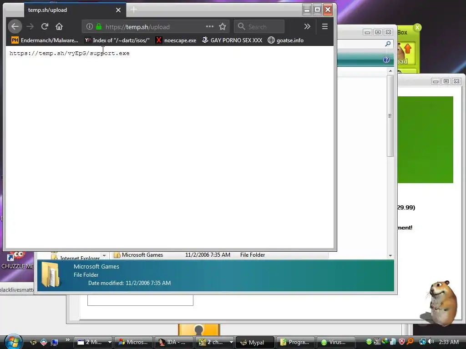Click the Explorer vertical scrollbar thumb

(390, 116)
